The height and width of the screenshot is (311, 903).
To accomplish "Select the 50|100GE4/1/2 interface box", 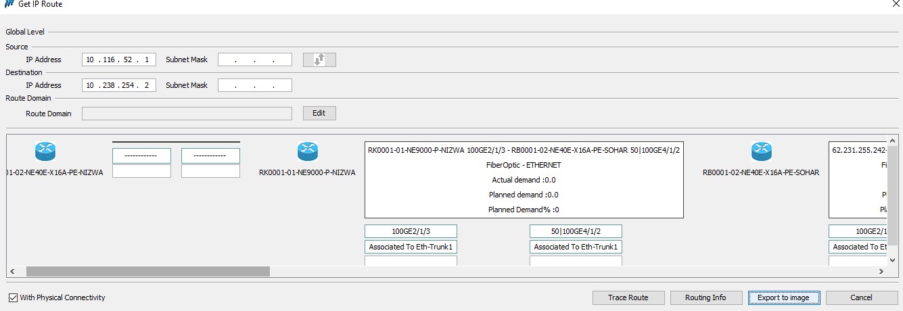I will pos(576,231).
